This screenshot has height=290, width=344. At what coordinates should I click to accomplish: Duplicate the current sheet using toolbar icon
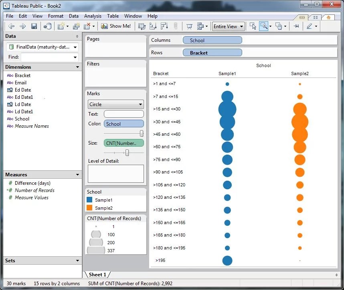pyautogui.click(x=76, y=27)
